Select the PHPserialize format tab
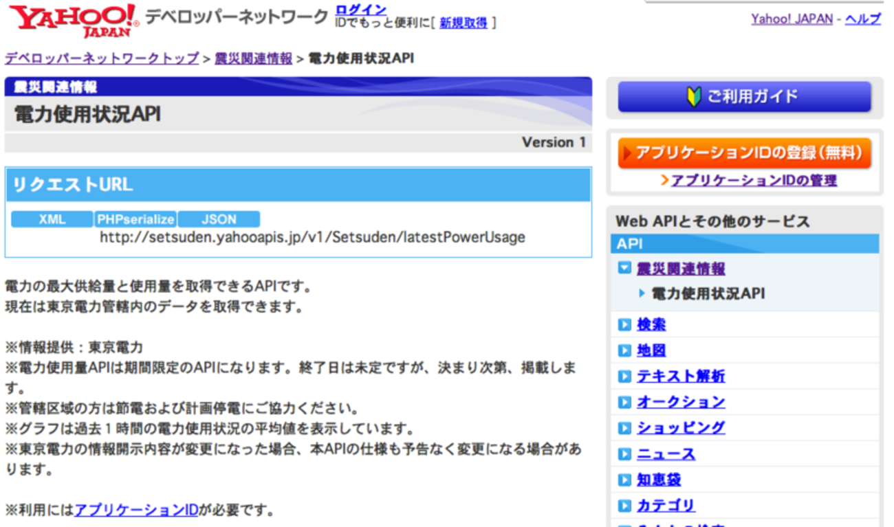This screenshot has width=894, height=527. tap(135, 219)
